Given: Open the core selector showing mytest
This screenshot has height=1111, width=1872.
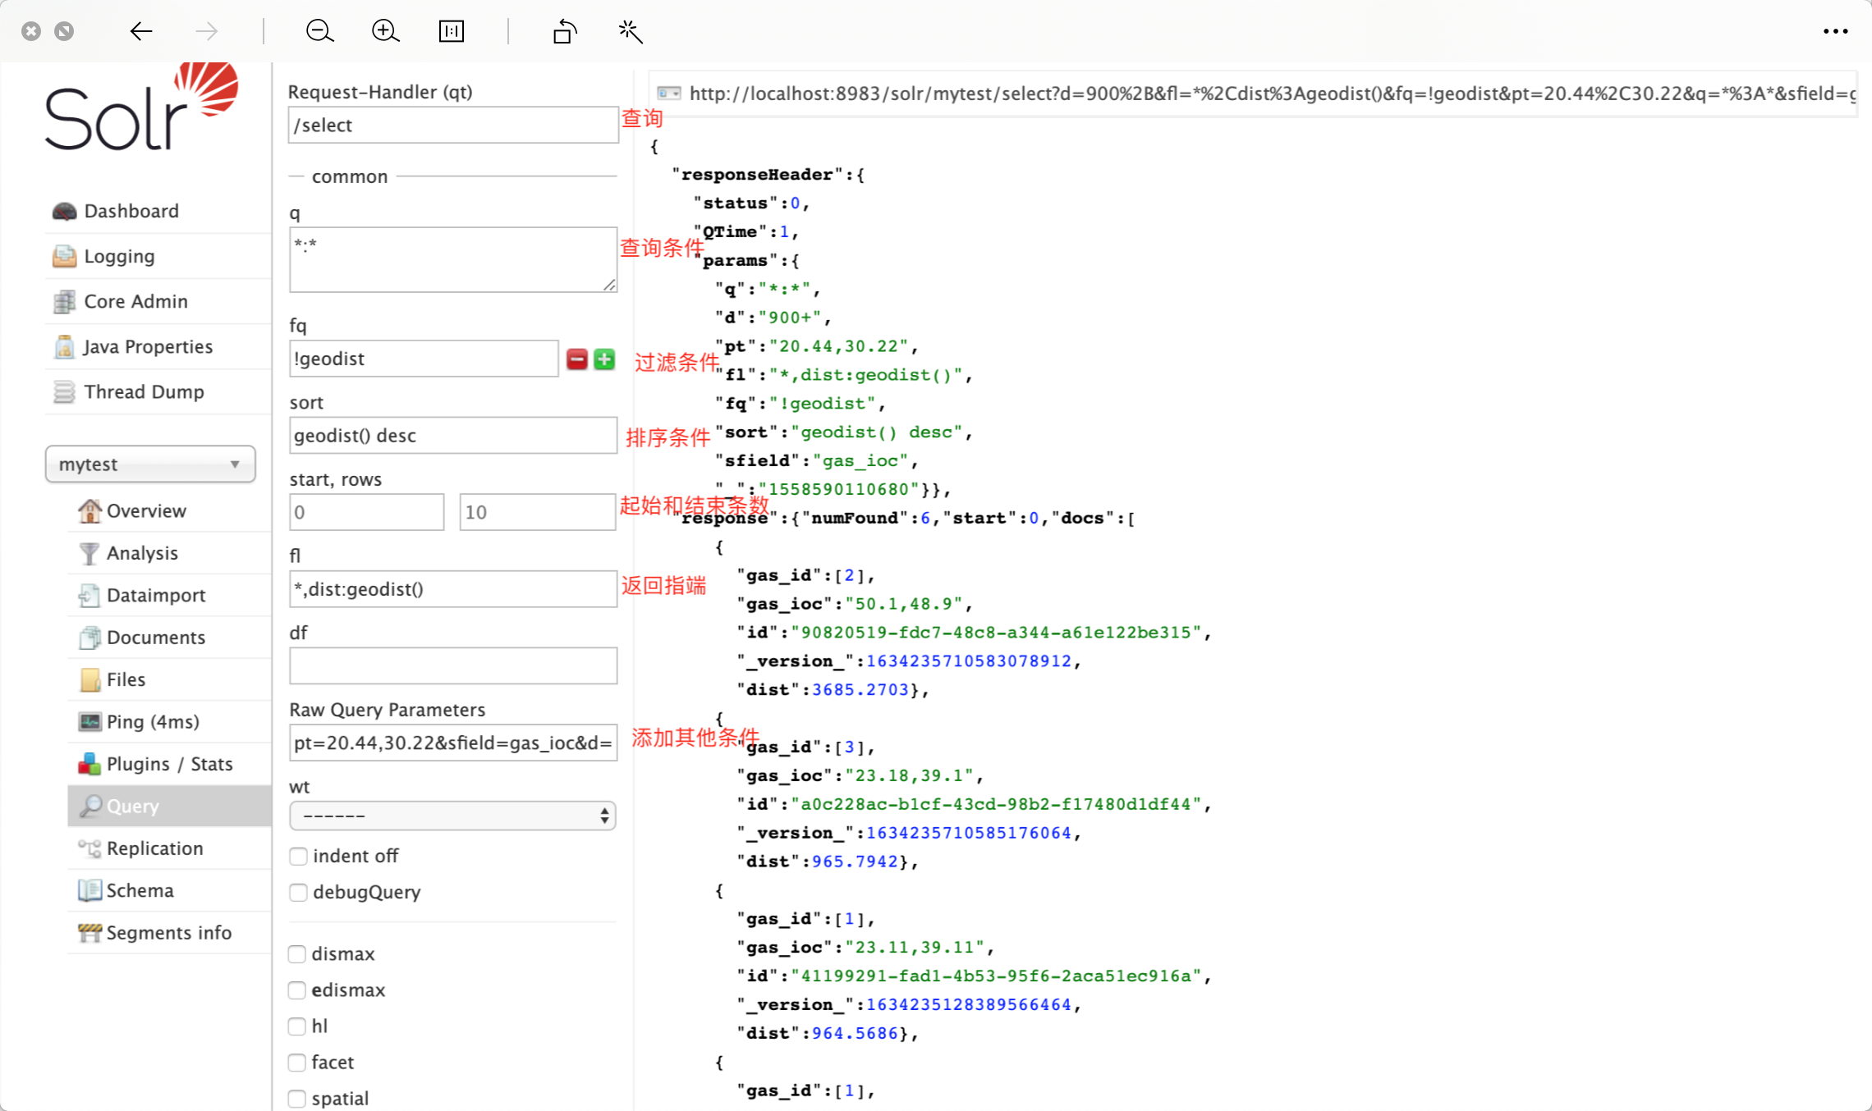Looking at the screenshot, I should coord(150,464).
